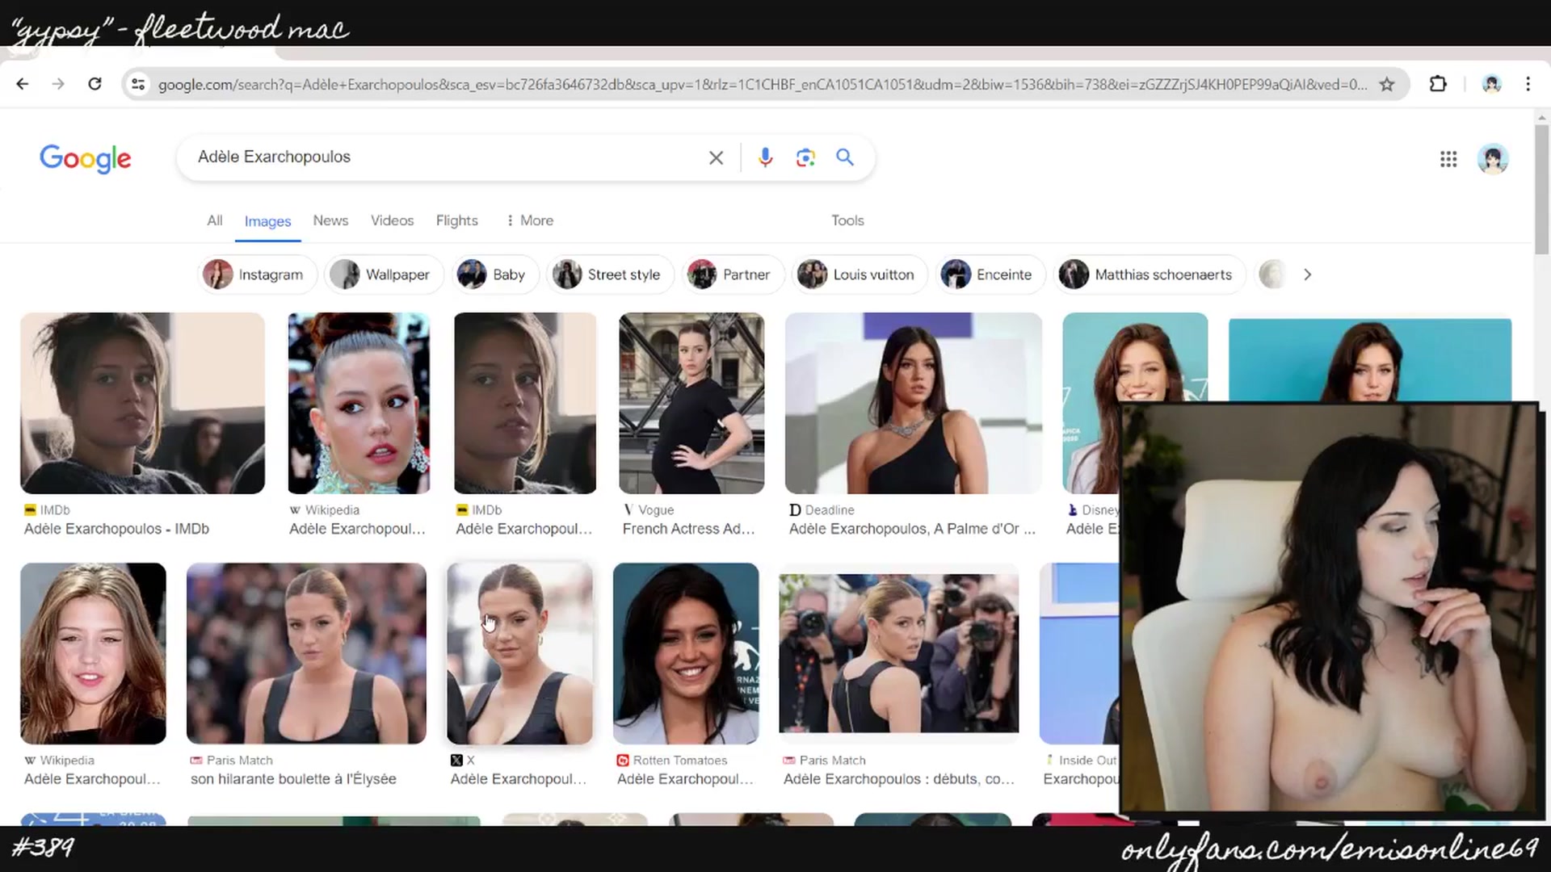Click the 'Vogue' source name text
This screenshot has width=1551, height=872.
[656, 510]
